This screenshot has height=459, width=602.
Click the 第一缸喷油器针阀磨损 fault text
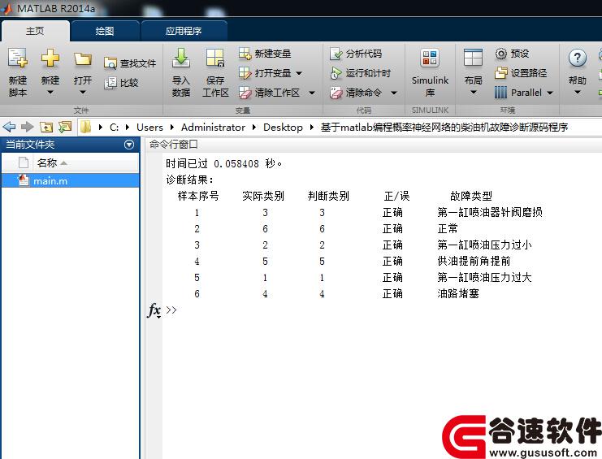point(490,212)
